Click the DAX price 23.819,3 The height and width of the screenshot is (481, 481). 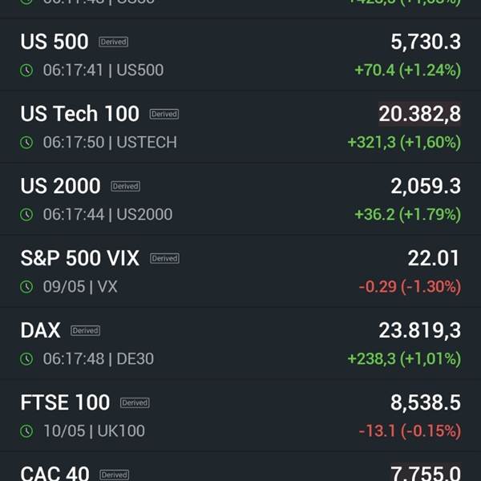[419, 330]
